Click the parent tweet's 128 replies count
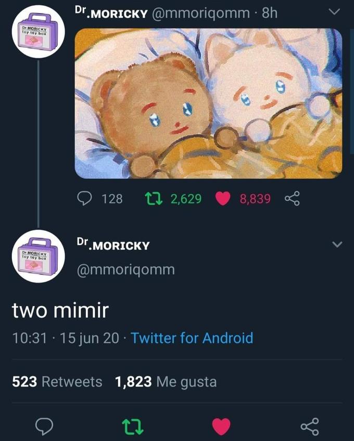Image resolution: width=354 pixels, height=441 pixels. click(x=112, y=198)
